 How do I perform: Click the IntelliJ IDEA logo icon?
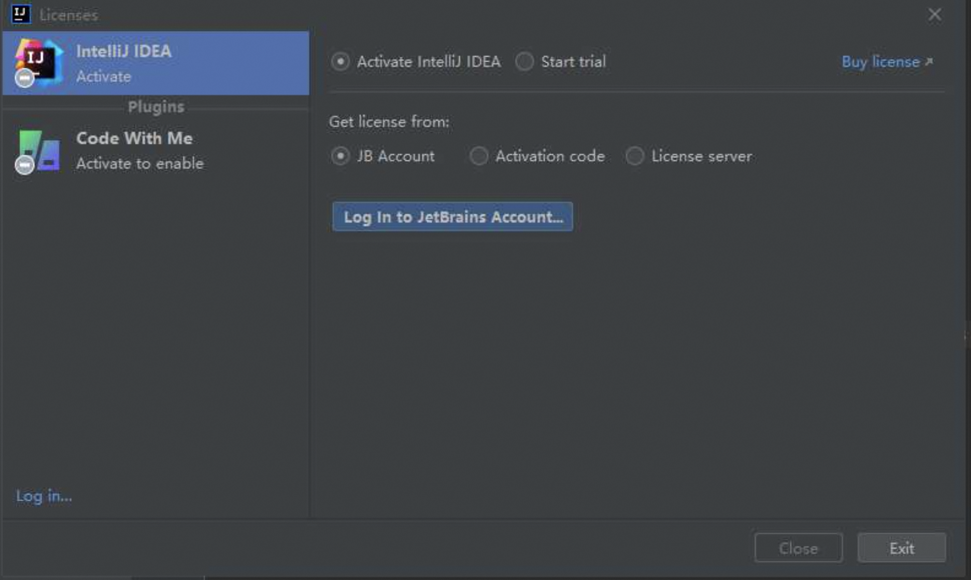pos(38,60)
